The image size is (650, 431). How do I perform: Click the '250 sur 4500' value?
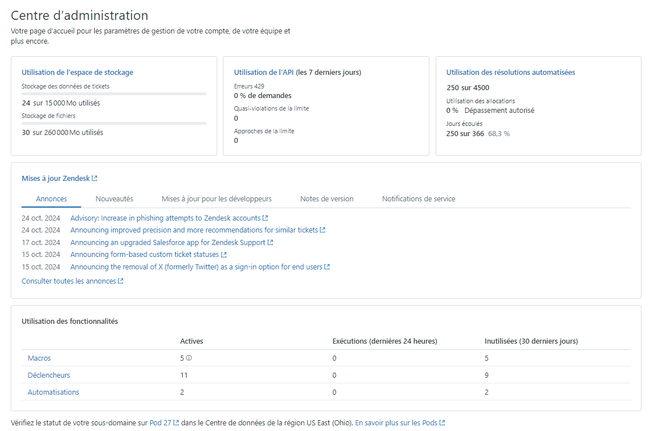pyautogui.click(x=468, y=88)
